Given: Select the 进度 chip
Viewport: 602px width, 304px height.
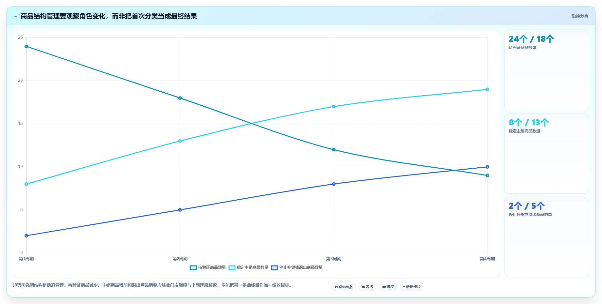Looking at the screenshot, I should point(388,287).
